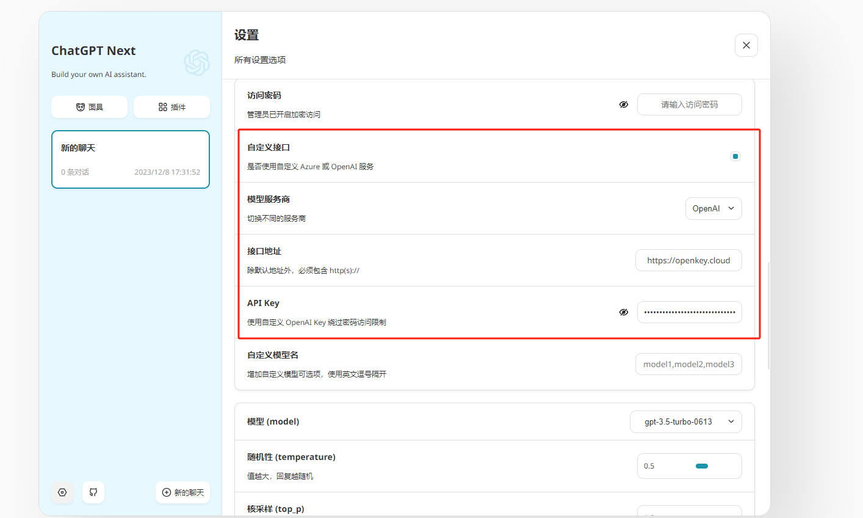Image resolution: width=863 pixels, height=518 pixels.
Task: Open the 面具 masks page
Action: click(89, 107)
